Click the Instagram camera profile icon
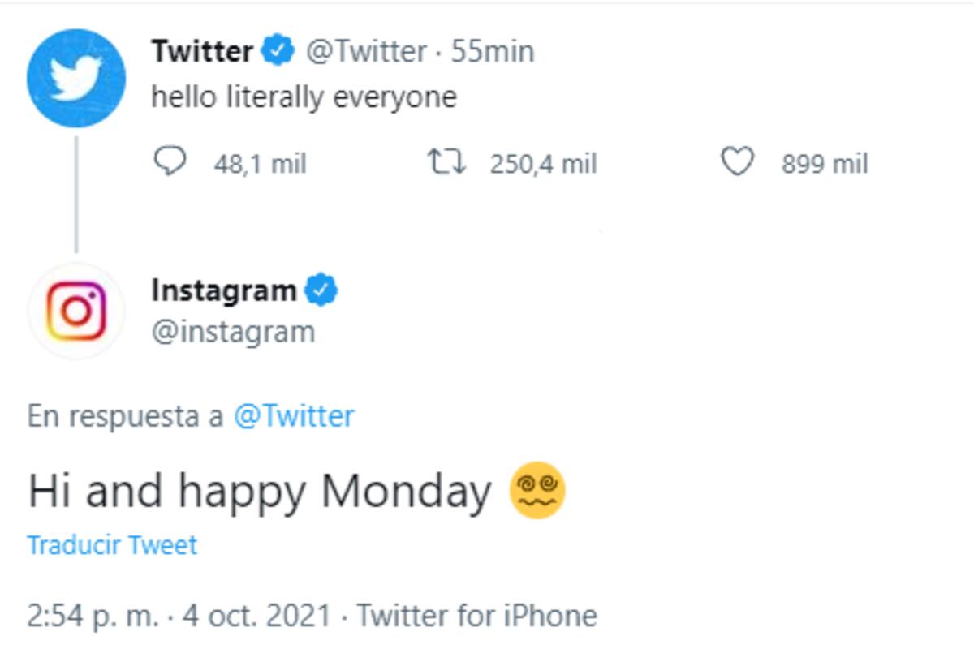Screen dimensions: 974x649 tap(75, 310)
